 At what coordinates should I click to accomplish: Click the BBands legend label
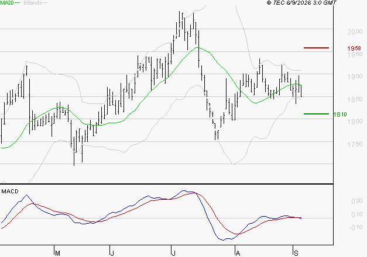coord(33,3)
